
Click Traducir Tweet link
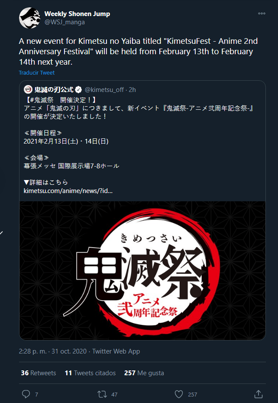tap(37, 73)
